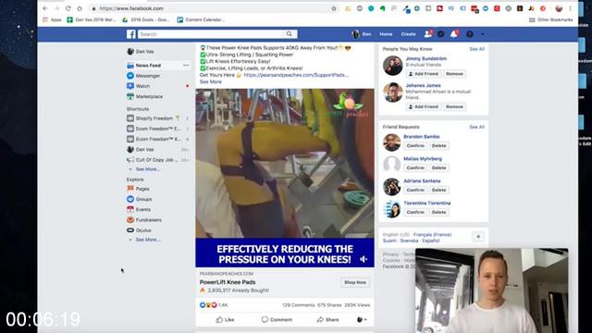Open the pearsandpeaches.com SupportPads link
The height and width of the screenshot is (333, 592).
[x=296, y=75]
